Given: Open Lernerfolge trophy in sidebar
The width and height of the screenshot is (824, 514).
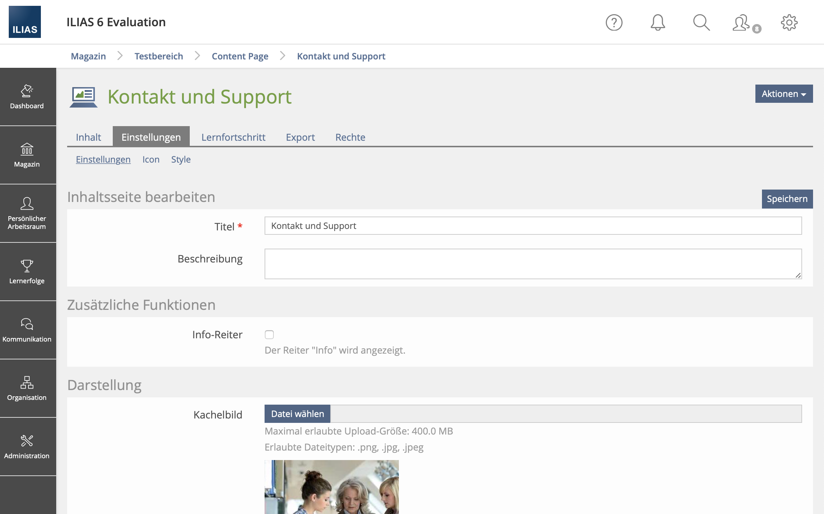Looking at the screenshot, I should (x=27, y=272).
